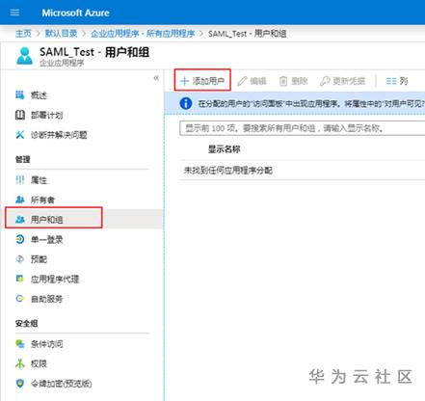Click 列 toolbar label
This screenshot has width=425, height=401.
tap(404, 81)
